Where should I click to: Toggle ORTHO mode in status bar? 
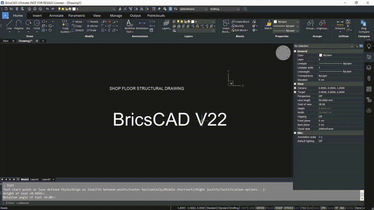pyautogui.click(x=260, y=208)
